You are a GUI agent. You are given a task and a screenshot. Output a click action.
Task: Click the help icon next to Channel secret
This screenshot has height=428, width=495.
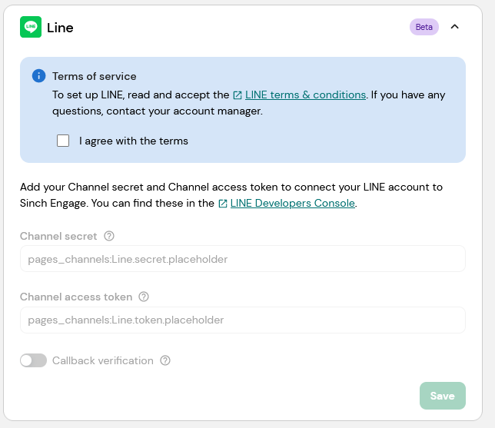point(109,236)
